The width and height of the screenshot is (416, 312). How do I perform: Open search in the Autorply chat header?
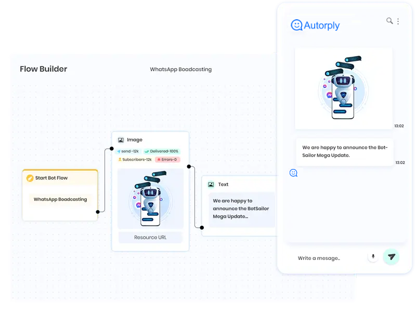tap(389, 21)
